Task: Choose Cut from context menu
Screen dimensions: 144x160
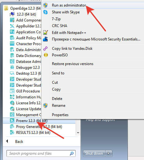Action: point(55,82)
